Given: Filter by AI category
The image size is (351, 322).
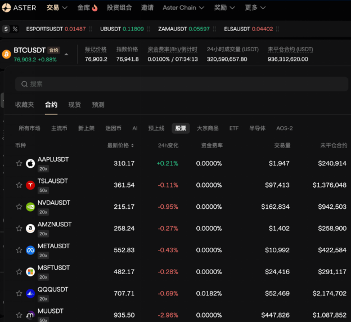Looking at the screenshot, I should click(135, 128).
